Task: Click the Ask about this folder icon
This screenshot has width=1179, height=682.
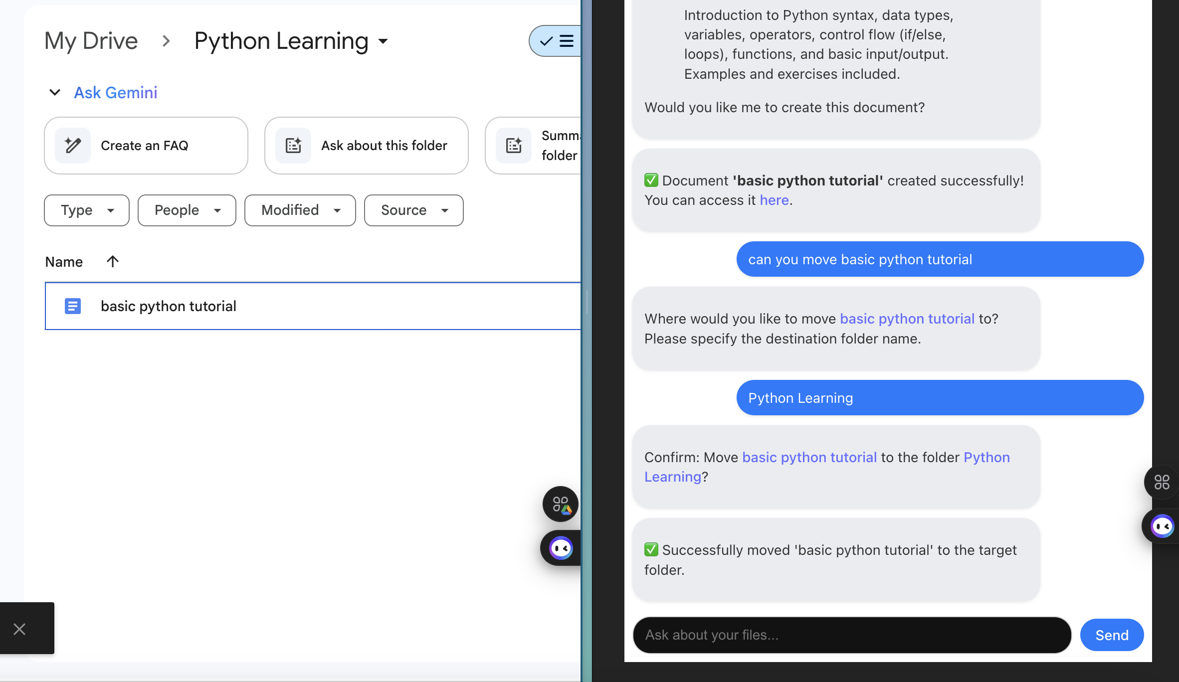Action: [x=293, y=146]
